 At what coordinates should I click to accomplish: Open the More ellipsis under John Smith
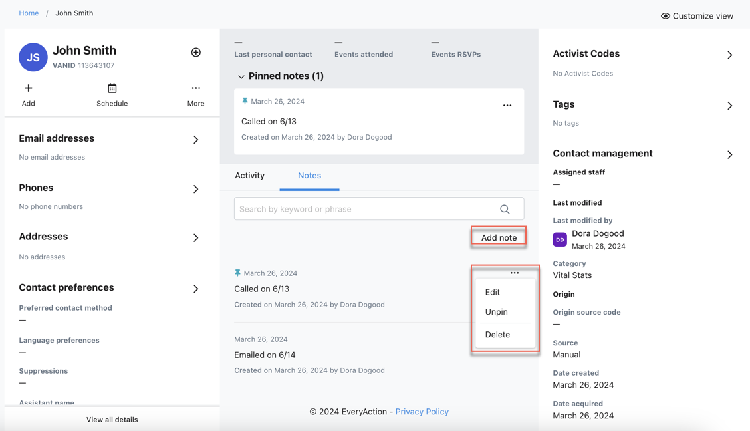(195, 88)
